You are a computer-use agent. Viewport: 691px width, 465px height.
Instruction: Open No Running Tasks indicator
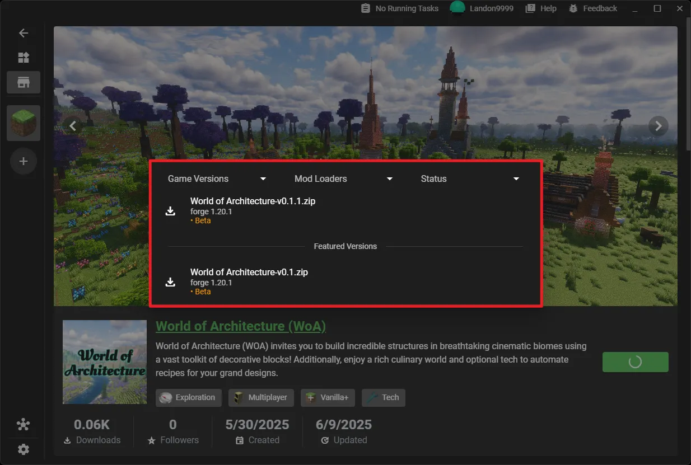(x=400, y=8)
